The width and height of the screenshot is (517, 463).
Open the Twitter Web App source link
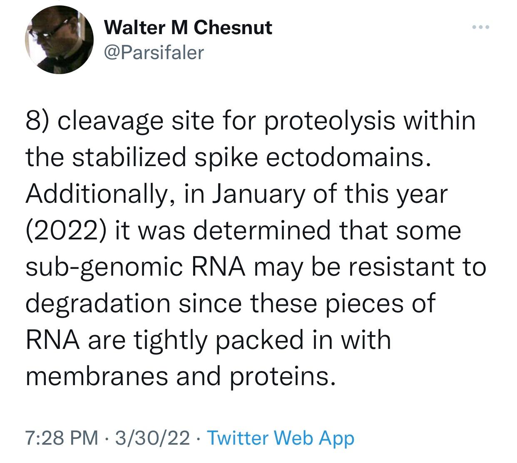click(280, 438)
